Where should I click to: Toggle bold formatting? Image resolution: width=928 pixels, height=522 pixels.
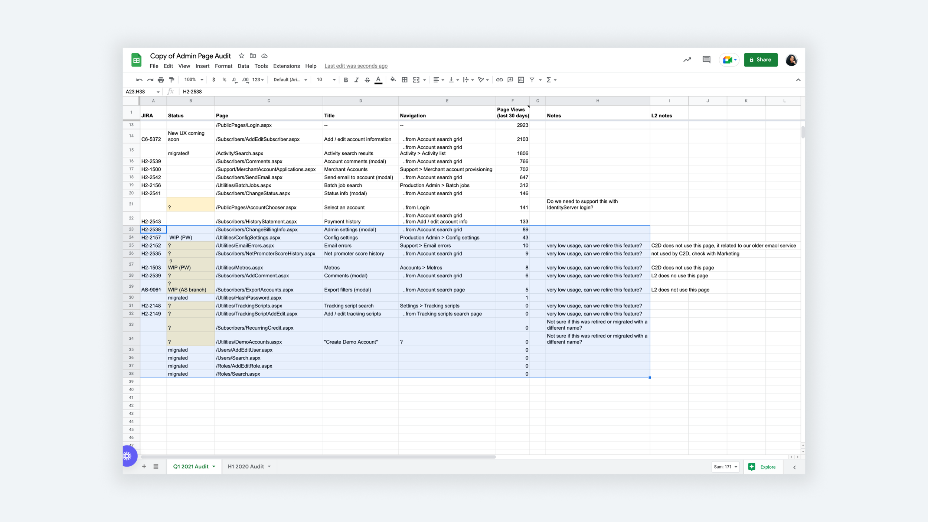pyautogui.click(x=346, y=80)
